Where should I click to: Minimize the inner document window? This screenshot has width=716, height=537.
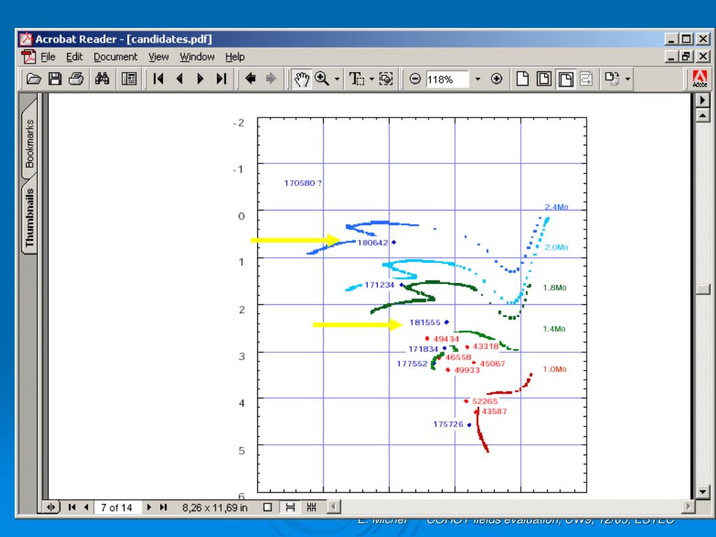click(671, 57)
